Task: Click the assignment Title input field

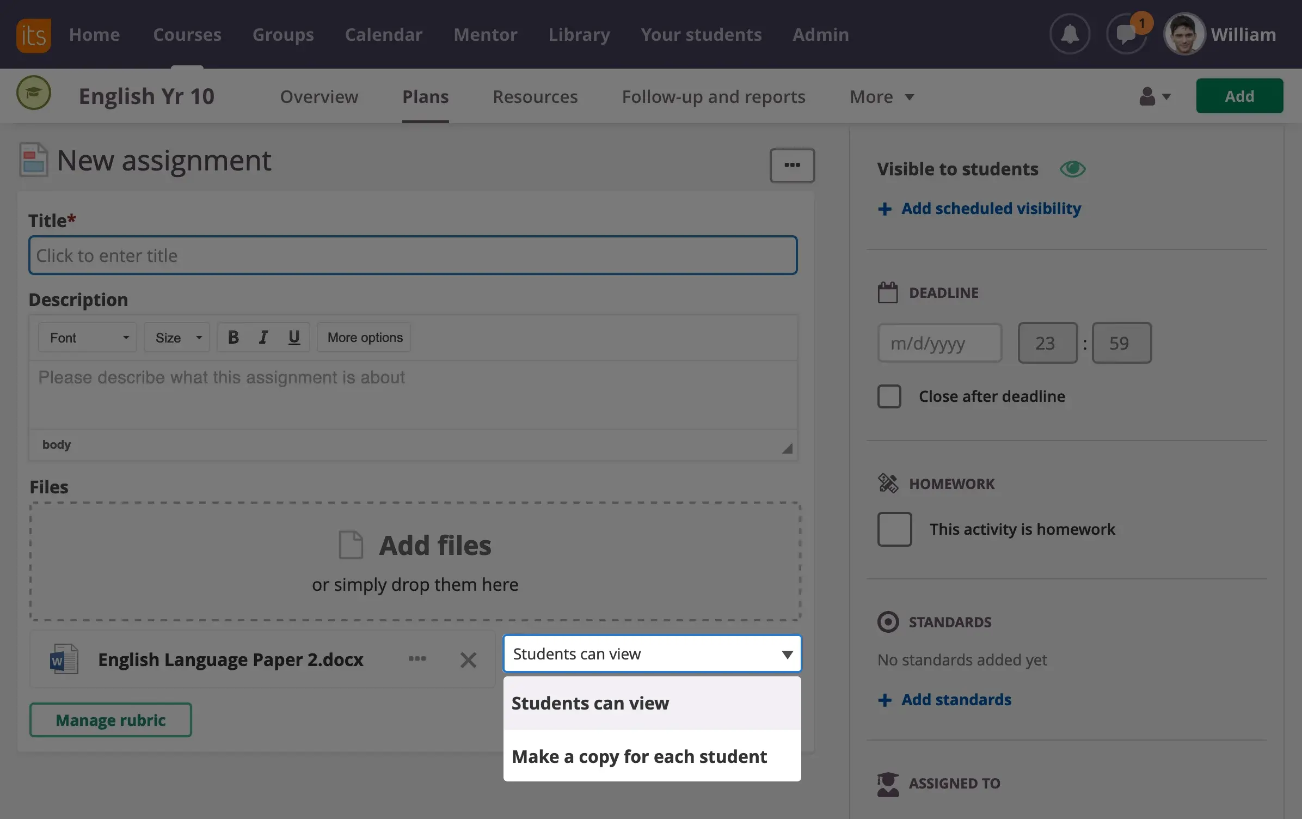Action: (413, 255)
